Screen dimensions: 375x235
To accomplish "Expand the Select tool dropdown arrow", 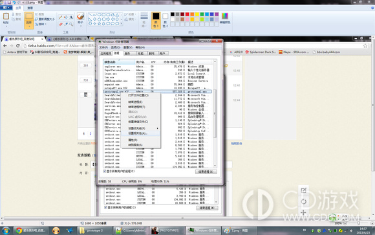I will (29, 26).
